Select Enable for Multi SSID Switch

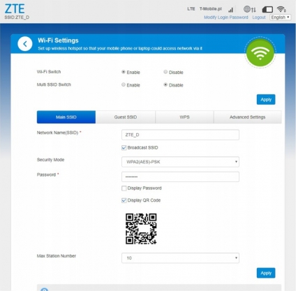point(124,84)
